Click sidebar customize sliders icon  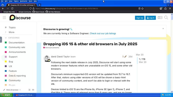(x=29, y=90)
